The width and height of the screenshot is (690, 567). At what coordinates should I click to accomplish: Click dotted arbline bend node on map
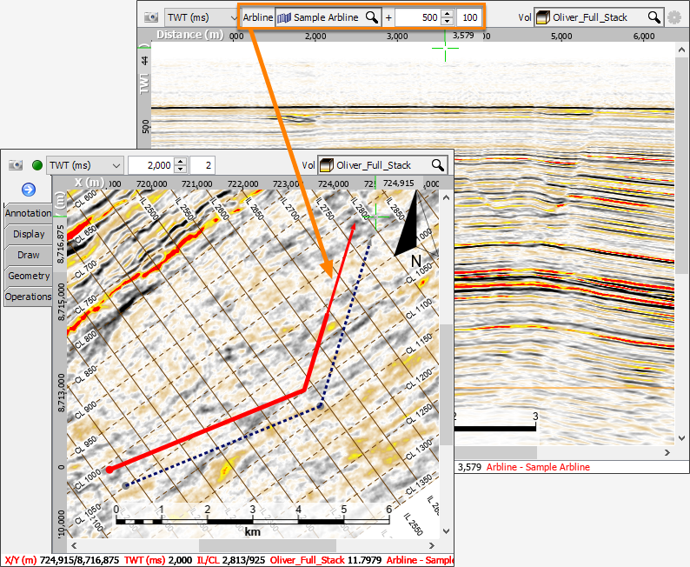pos(321,405)
